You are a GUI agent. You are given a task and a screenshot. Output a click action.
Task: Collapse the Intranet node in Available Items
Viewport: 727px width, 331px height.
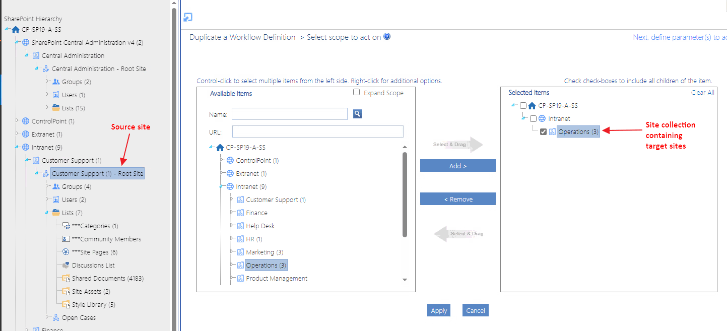[220, 186]
